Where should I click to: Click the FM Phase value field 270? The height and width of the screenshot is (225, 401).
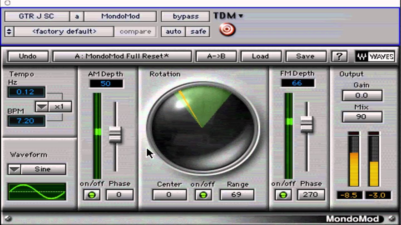[310, 195]
